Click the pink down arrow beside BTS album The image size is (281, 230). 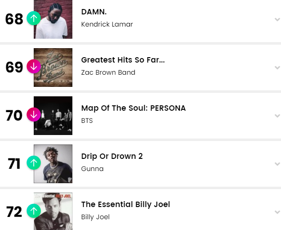click(34, 114)
